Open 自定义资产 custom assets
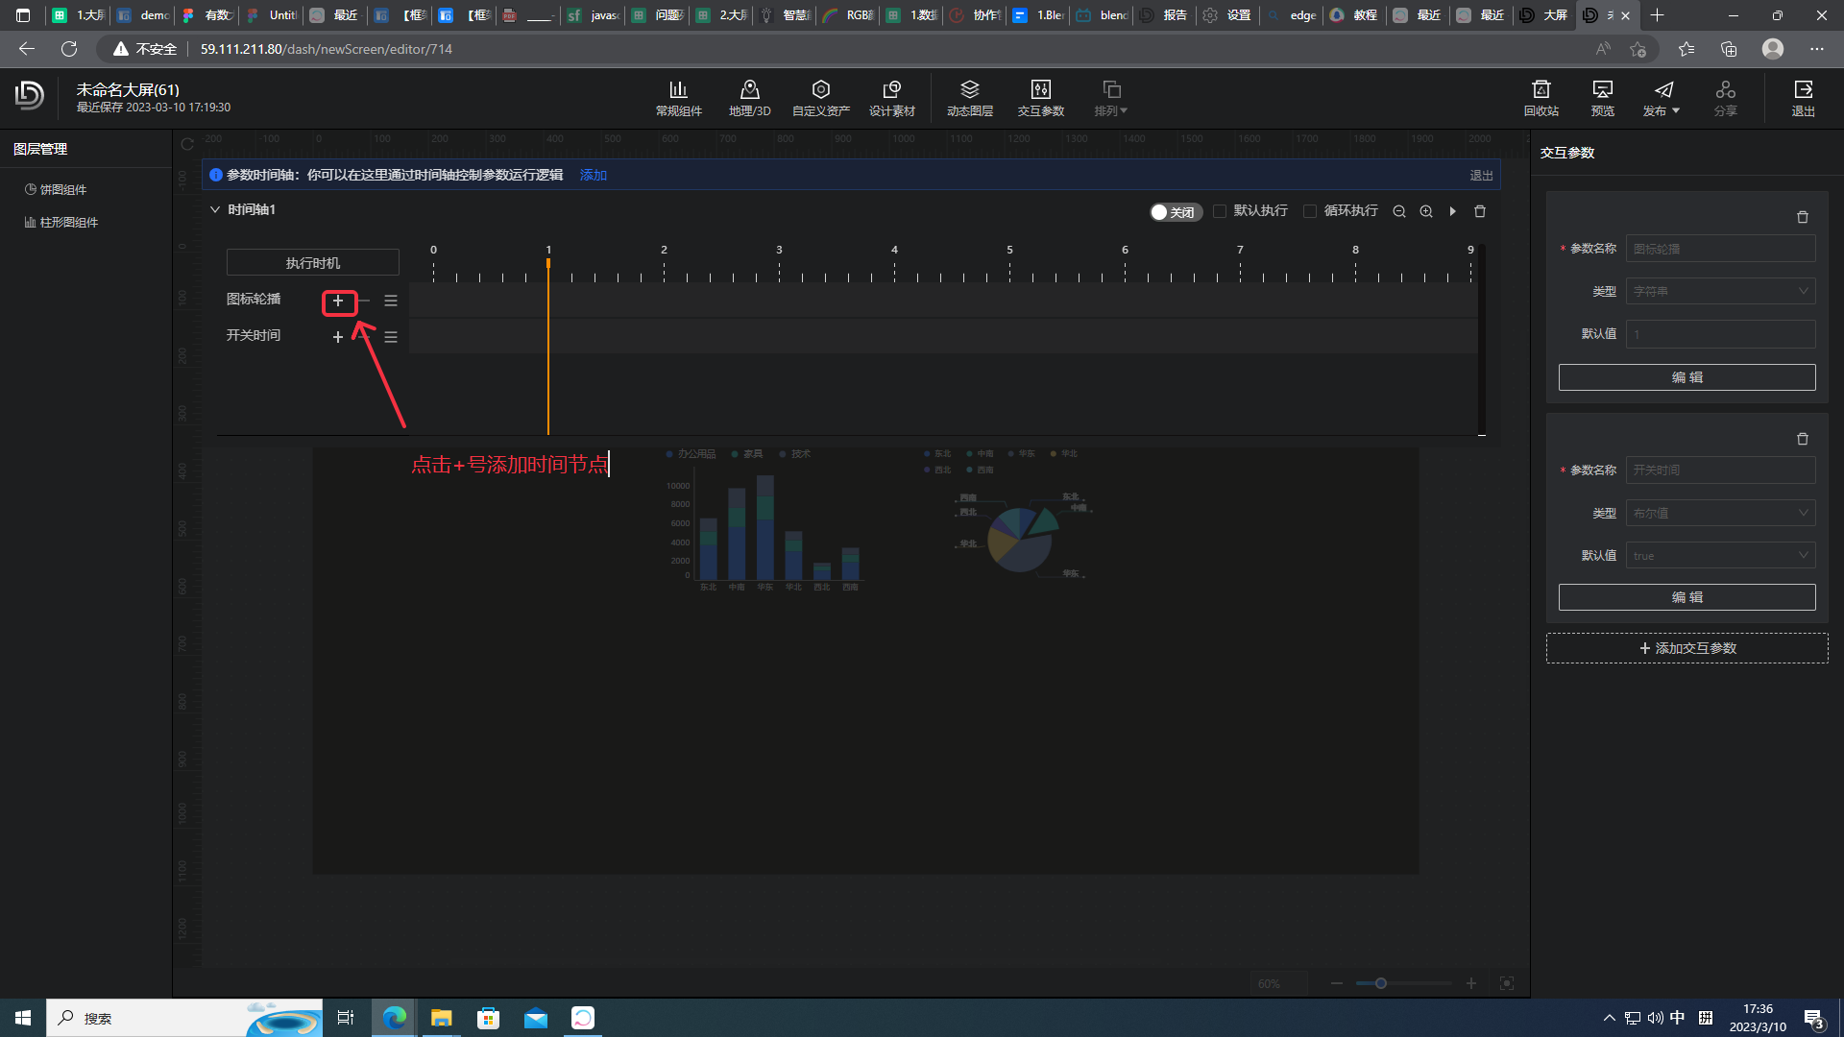Viewport: 1844px width, 1037px height. click(x=820, y=98)
